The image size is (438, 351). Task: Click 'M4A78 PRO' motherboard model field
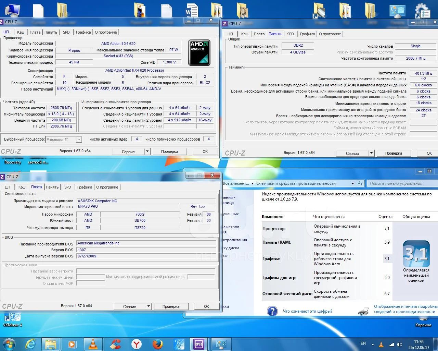(x=128, y=206)
